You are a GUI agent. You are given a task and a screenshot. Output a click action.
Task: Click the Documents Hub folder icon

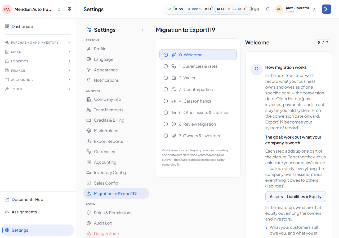click(7, 200)
